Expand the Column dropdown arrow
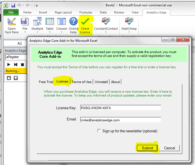The height and width of the screenshot is (165, 195). click(x=61, y=32)
